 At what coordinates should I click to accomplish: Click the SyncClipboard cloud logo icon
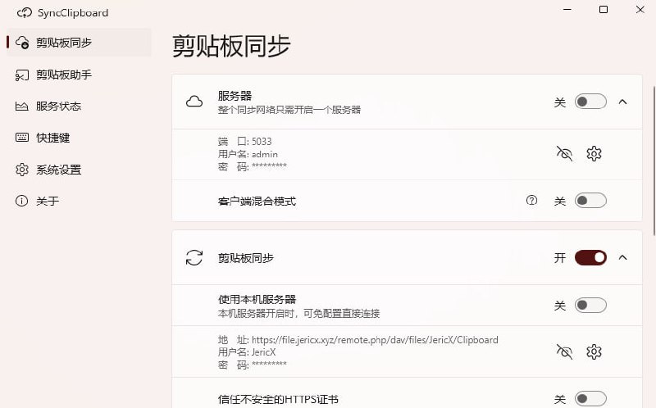(25, 13)
